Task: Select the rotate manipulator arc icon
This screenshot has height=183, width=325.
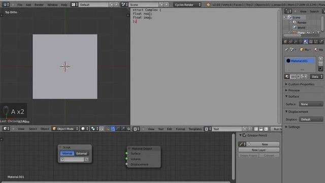Action: 118,129
